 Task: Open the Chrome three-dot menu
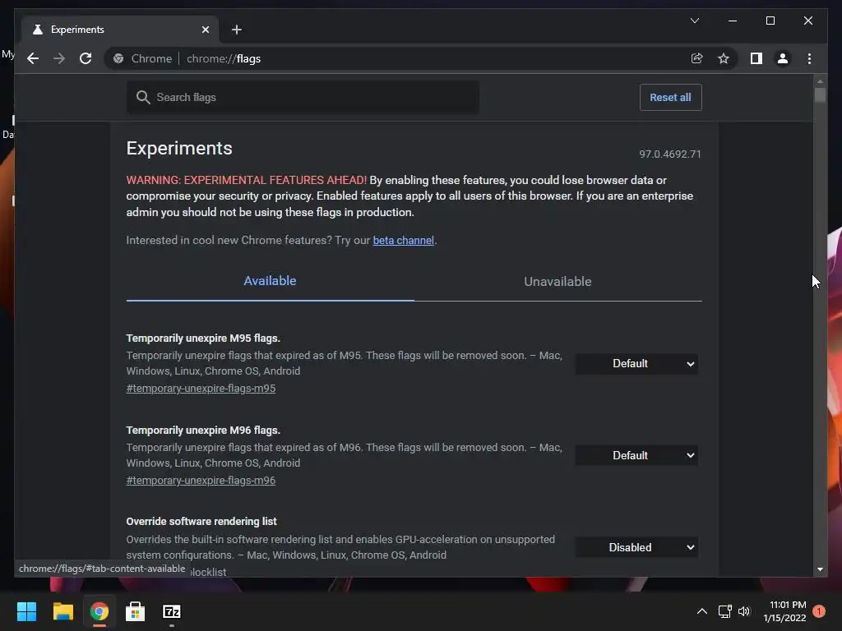(x=809, y=58)
